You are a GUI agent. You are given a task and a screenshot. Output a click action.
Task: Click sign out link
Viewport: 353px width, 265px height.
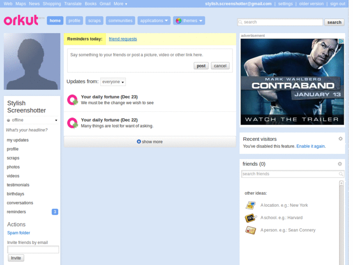tap(338, 4)
